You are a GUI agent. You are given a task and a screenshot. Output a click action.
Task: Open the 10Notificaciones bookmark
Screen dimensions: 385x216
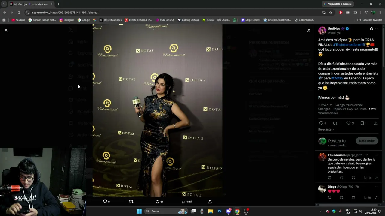[110, 20]
